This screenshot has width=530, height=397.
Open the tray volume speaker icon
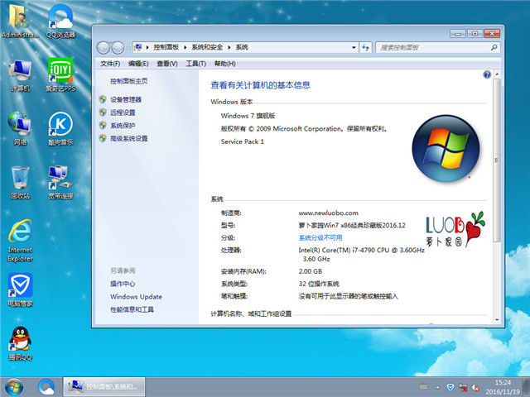[475, 388]
